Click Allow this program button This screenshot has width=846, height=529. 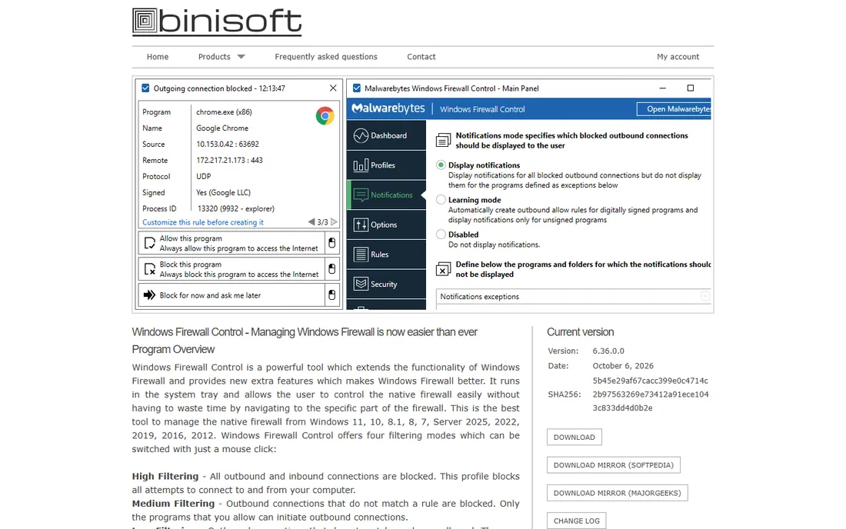pos(231,243)
